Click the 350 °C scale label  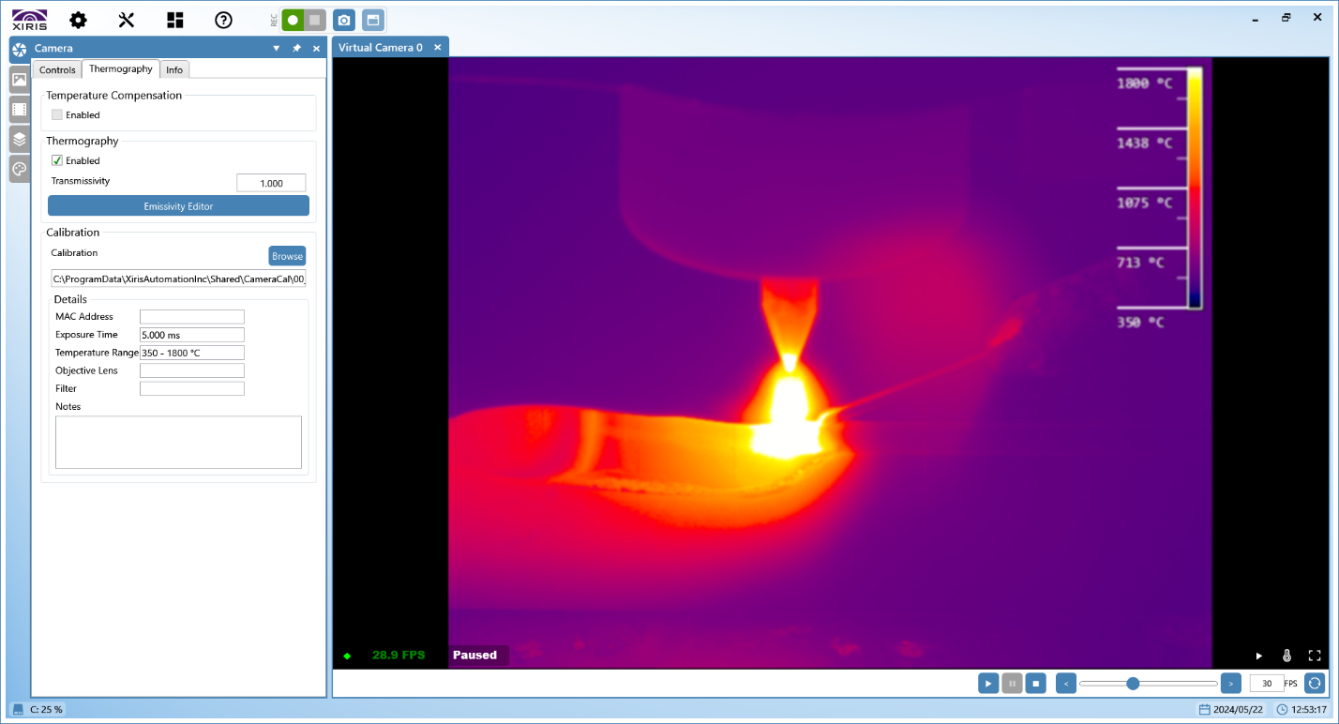click(1140, 322)
